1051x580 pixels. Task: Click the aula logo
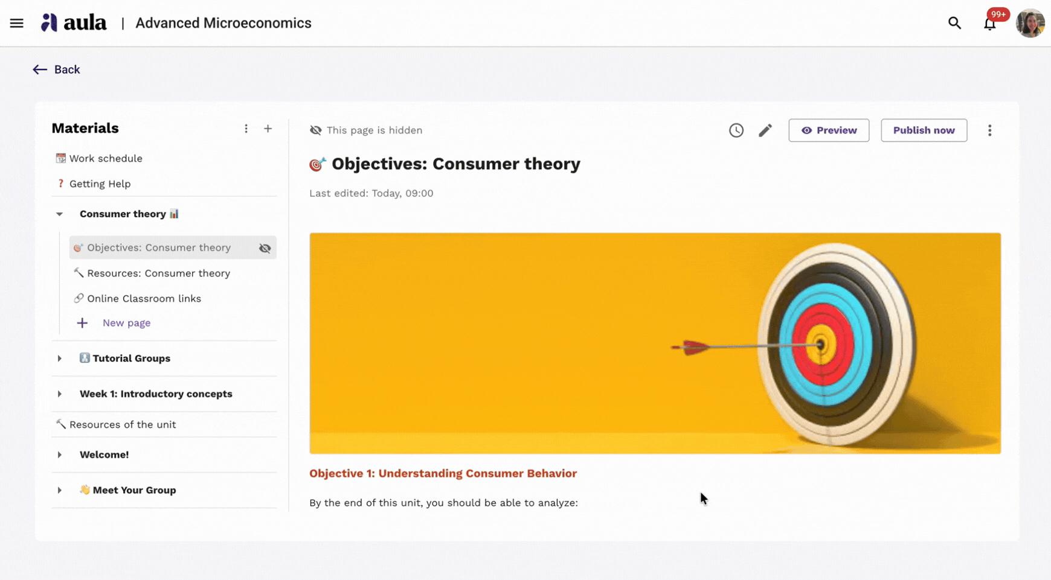coord(73,23)
